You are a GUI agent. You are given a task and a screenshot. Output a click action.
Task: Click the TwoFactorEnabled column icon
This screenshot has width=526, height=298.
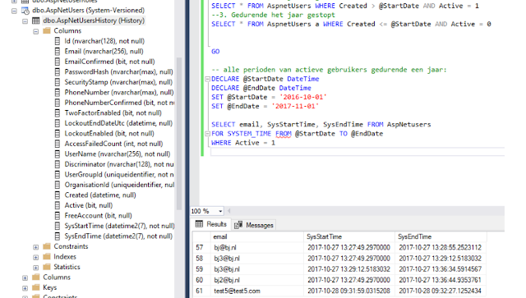[58, 113]
